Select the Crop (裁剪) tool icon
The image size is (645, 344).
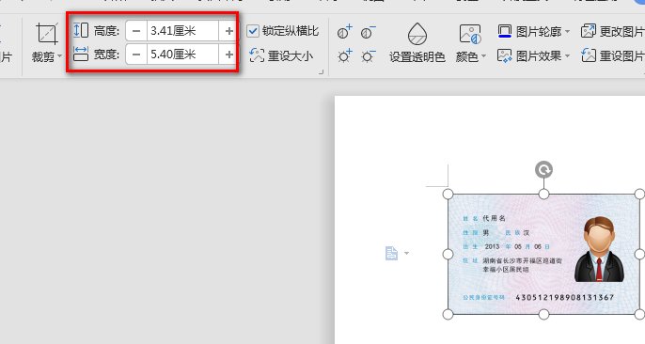click(x=46, y=34)
